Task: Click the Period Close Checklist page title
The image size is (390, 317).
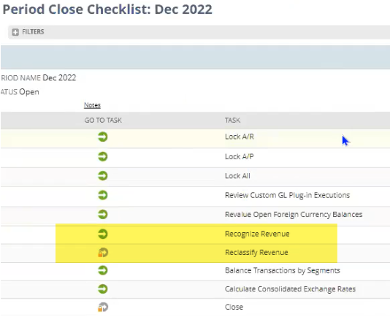Action: point(107,9)
